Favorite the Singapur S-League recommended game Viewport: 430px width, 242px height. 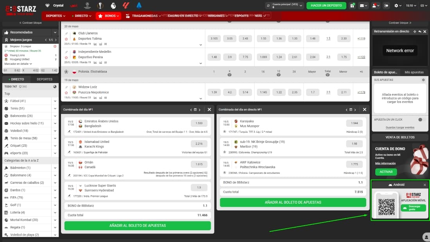[x=55, y=46]
